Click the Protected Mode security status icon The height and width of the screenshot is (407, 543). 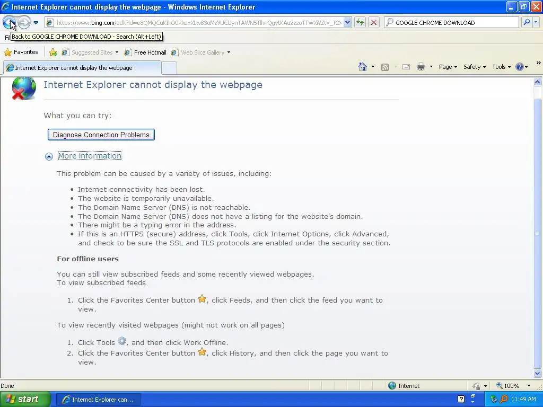tap(477, 386)
